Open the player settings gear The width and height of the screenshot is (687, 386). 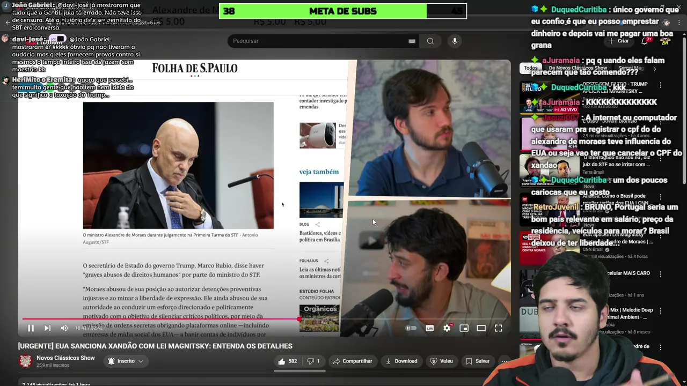447,328
